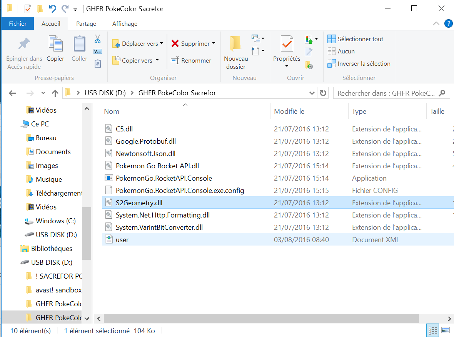Open the recent locations dropdown arrow

click(43, 93)
